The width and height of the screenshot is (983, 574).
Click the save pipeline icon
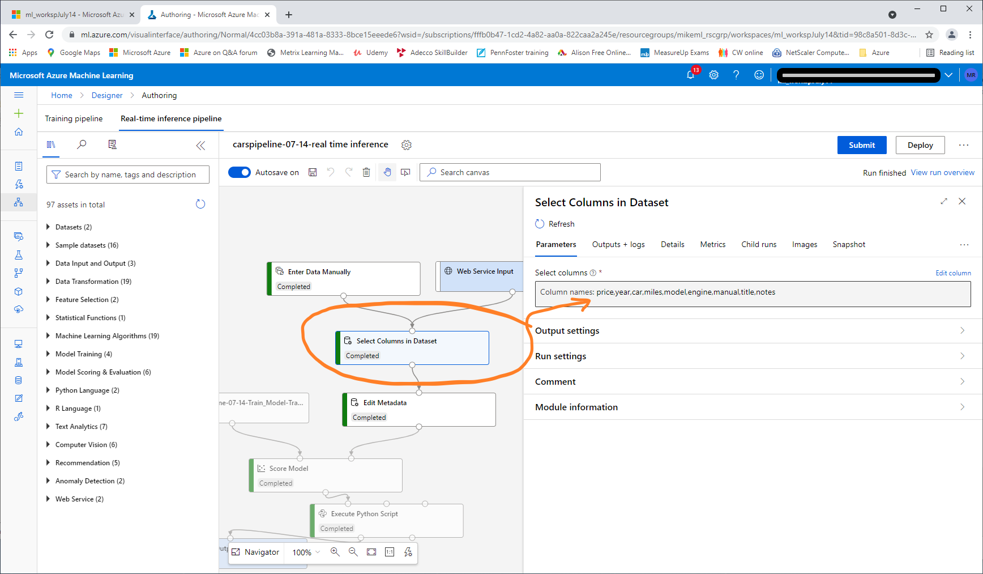tap(313, 172)
